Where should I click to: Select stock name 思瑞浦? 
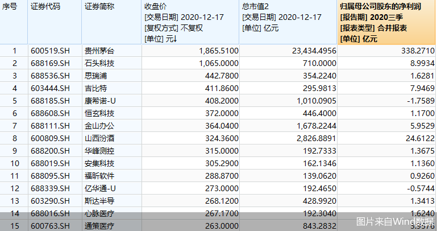coord(95,76)
